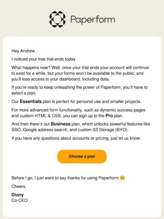Click the Before I go thank-you sentence
Viewport: 164px width, 219px height.
tap(65, 178)
